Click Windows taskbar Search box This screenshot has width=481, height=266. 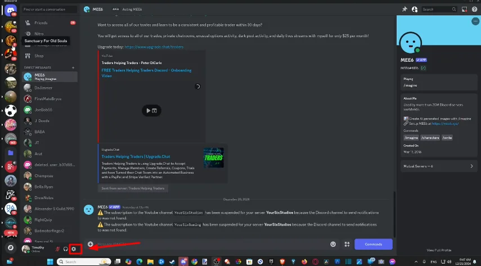pos(84,262)
